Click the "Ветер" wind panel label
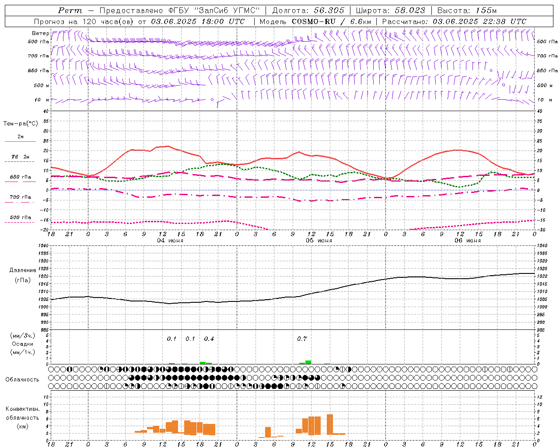The height and width of the screenshot is (448, 560). click(40, 33)
